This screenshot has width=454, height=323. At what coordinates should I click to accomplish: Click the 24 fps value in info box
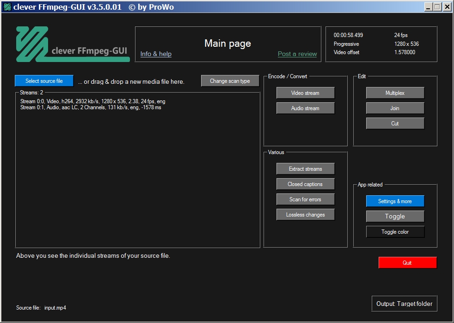click(401, 35)
